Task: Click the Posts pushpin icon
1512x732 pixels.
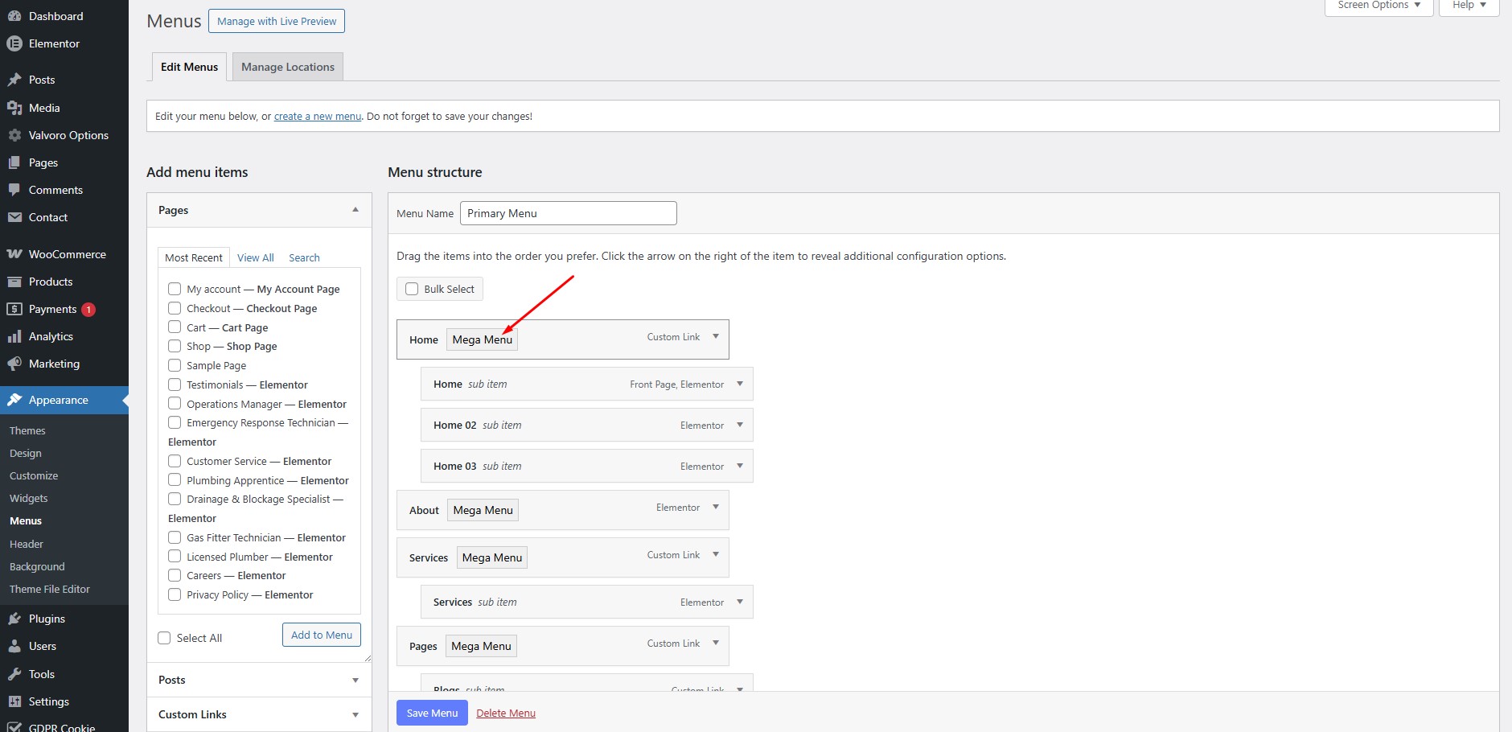Action: tap(14, 80)
